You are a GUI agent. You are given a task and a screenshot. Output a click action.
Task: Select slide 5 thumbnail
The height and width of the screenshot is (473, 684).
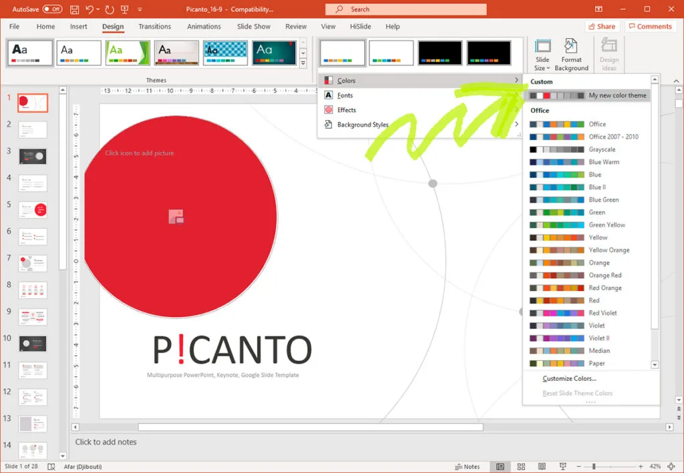point(33,210)
